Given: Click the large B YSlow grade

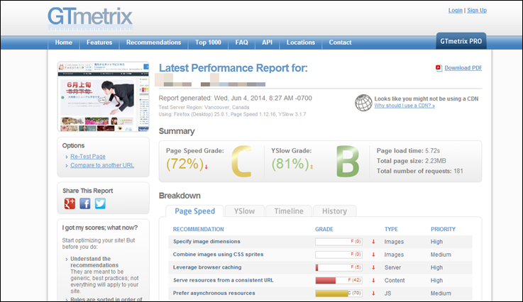Looking at the screenshot, I should point(348,162).
